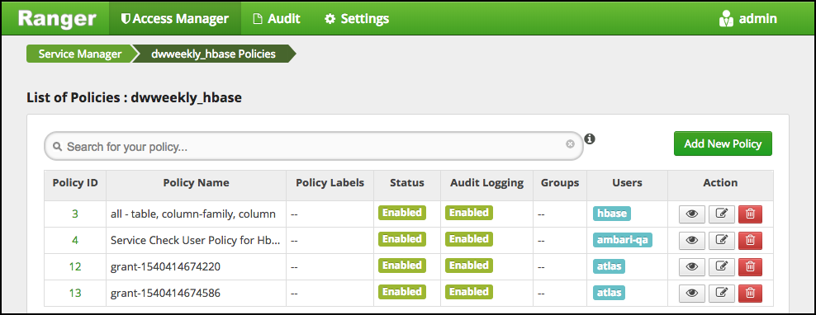Viewport: 816px width, 315px height.
Task: Edit policy ID 4
Action: point(721,240)
